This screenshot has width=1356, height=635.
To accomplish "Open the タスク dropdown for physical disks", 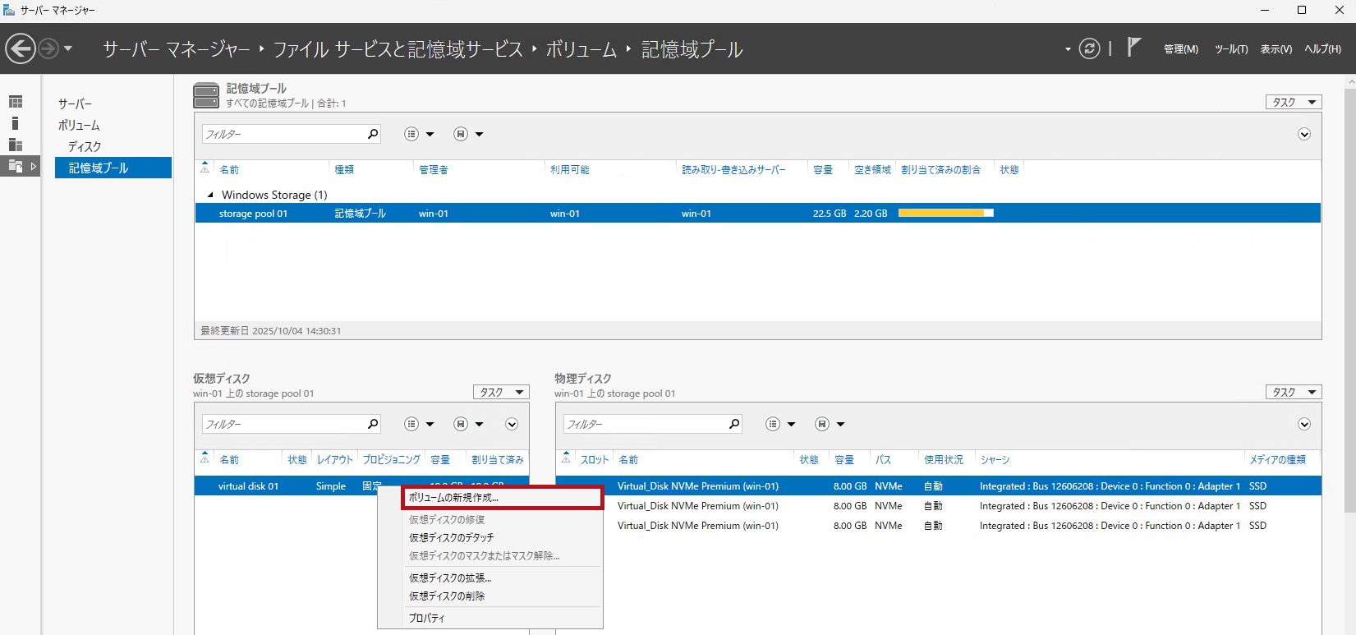I will [x=1293, y=393].
